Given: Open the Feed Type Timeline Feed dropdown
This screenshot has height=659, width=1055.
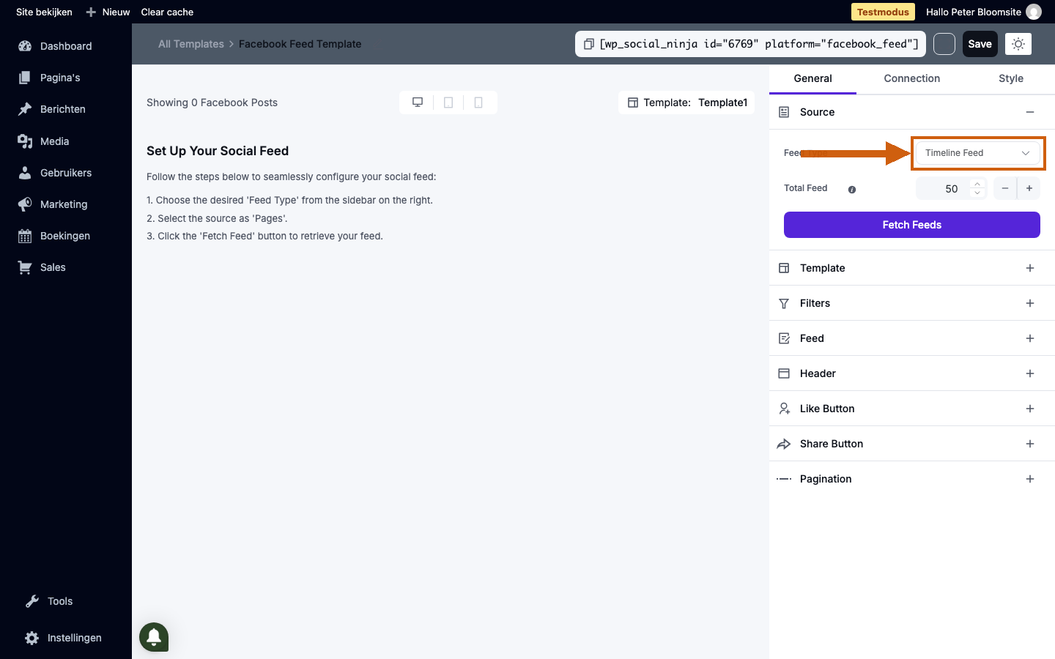Looking at the screenshot, I should [977, 153].
